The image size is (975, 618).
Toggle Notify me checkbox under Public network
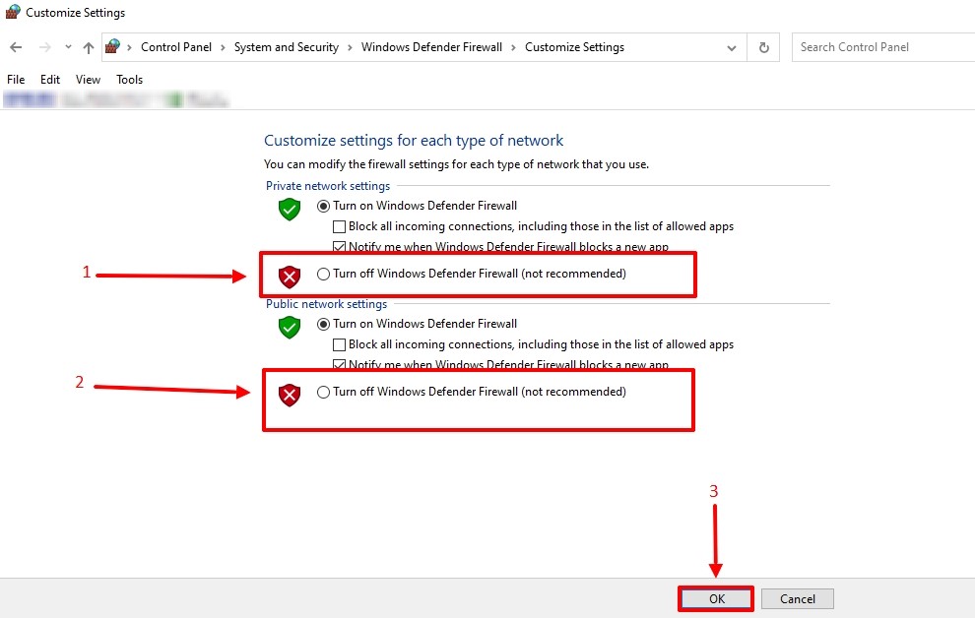(339, 364)
